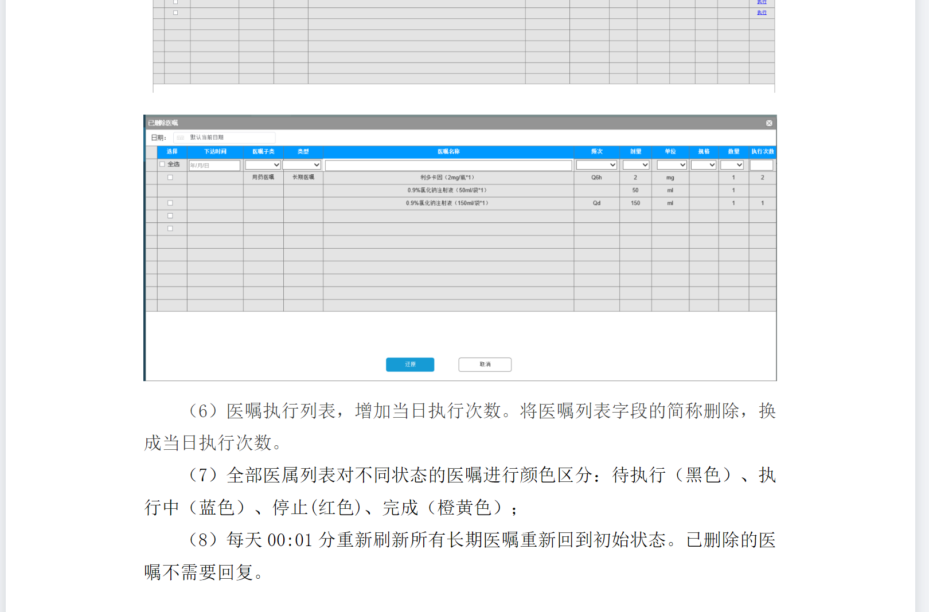Image resolution: width=929 pixels, height=612 pixels.
Task: Click the mg unit cell
Action: [670, 178]
